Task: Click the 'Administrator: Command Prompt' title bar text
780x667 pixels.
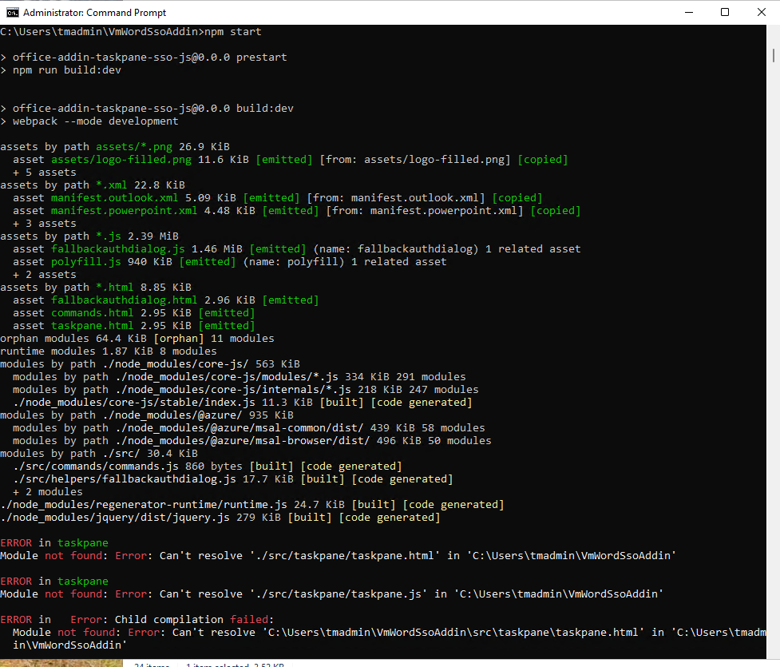Action: [x=94, y=13]
